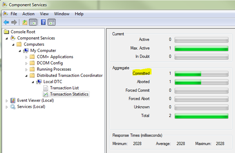The height and width of the screenshot is (153, 235).
Task: Select Transaction Statistics label
Action: [69, 94]
